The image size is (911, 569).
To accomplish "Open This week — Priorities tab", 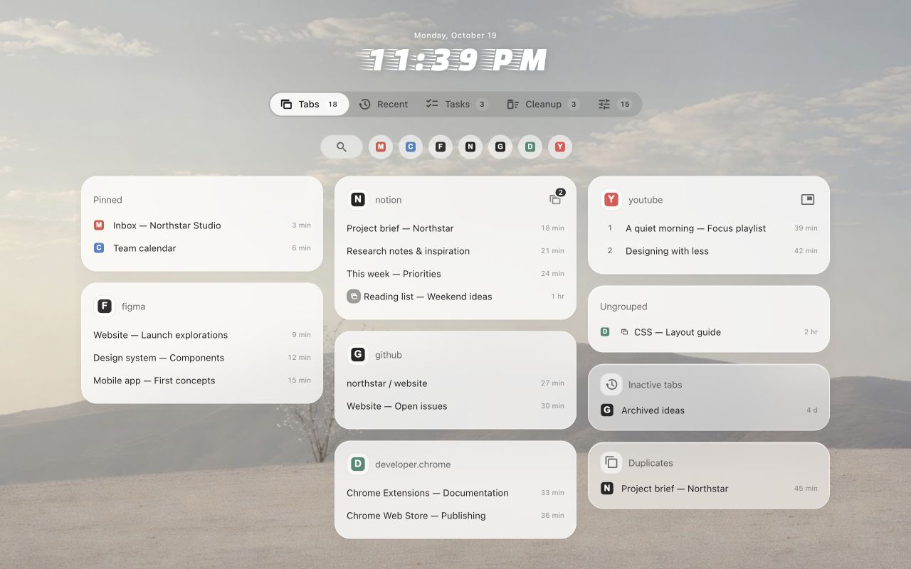I will coord(455,274).
